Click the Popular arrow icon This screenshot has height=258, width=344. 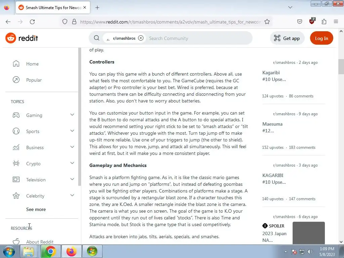16,80
